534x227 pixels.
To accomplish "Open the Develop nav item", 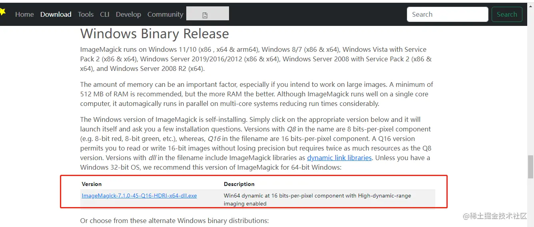I will pyautogui.click(x=128, y=14).
